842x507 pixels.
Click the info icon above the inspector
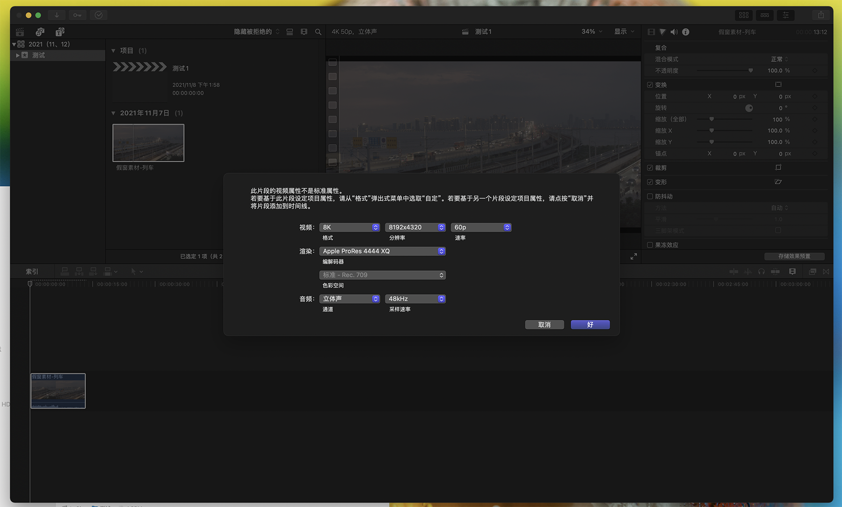686,32
